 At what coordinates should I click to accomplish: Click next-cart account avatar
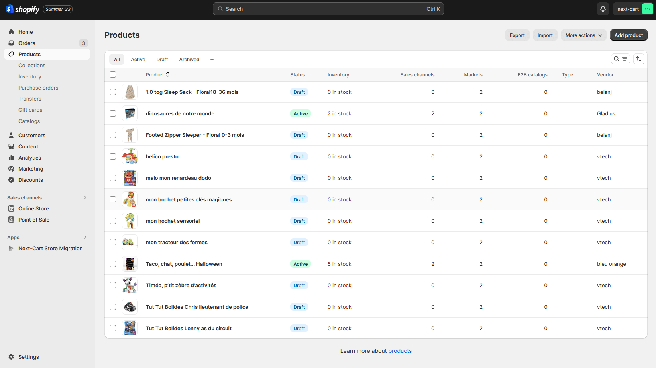pos(647,9)
